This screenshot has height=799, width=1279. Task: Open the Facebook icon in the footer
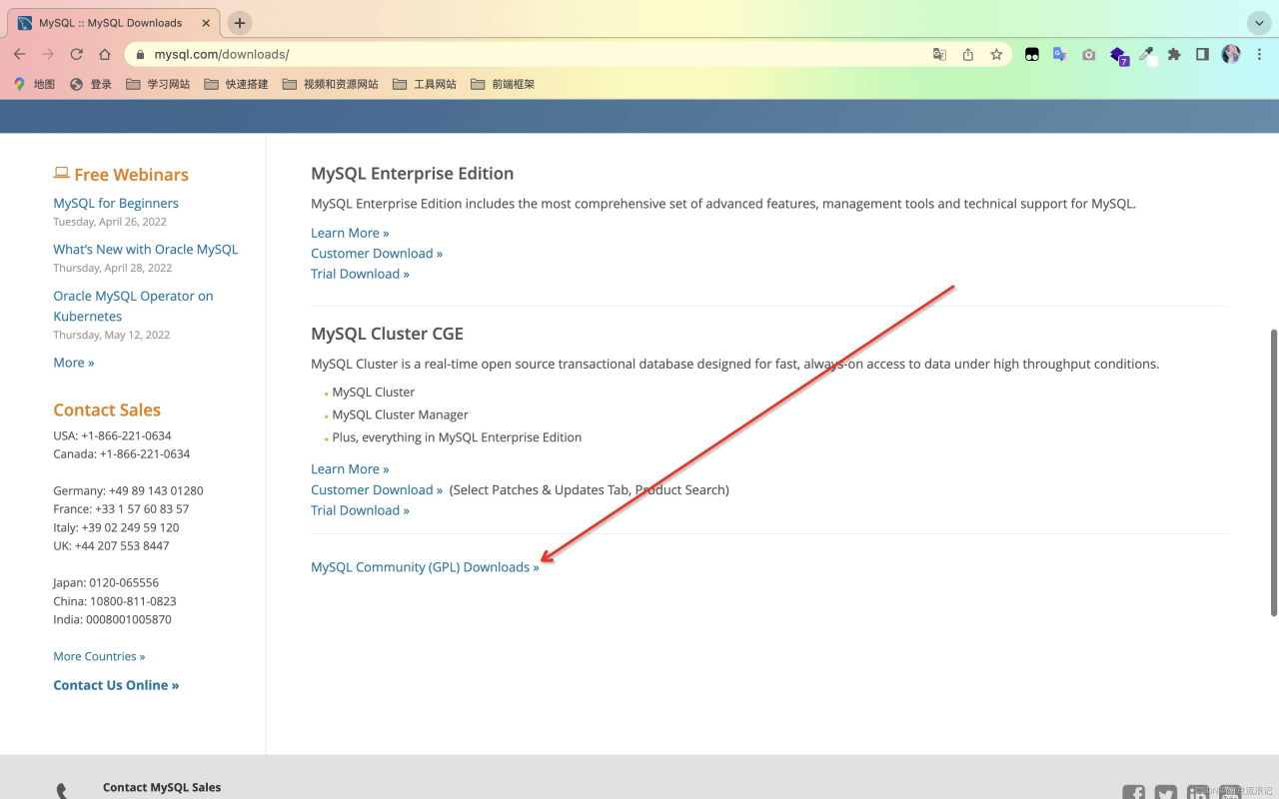(x=1134, y=794)
